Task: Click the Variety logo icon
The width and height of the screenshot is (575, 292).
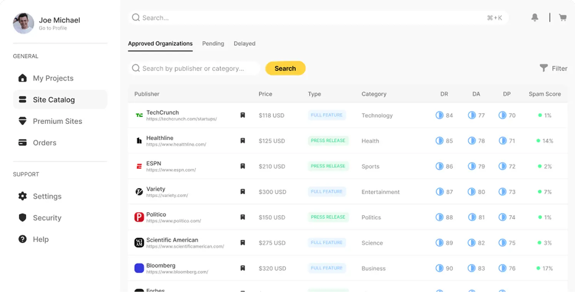Action: [x=139, y=191]
